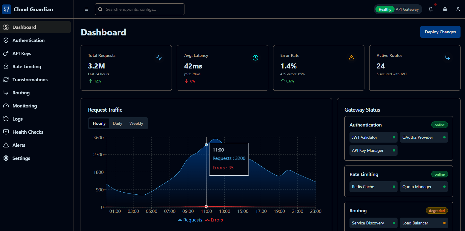
Task: Toggle the hamburger menu icon
Action: [87, 9]
